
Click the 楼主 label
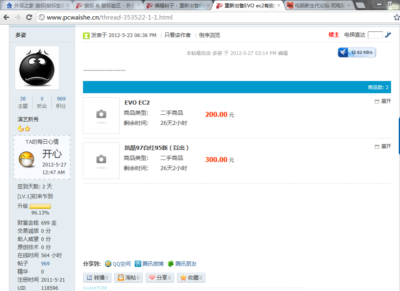334,35
